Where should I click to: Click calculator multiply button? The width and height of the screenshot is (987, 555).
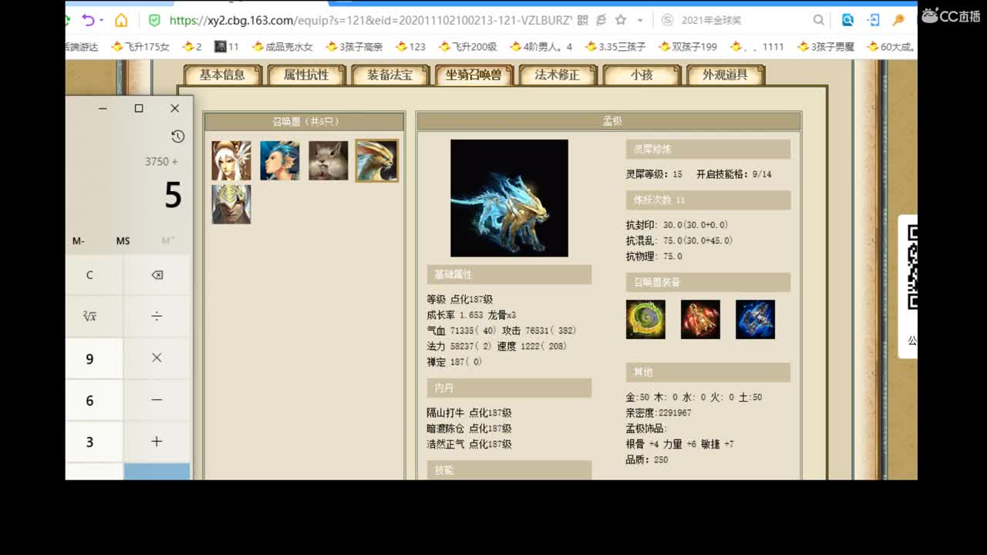point(157,358)
